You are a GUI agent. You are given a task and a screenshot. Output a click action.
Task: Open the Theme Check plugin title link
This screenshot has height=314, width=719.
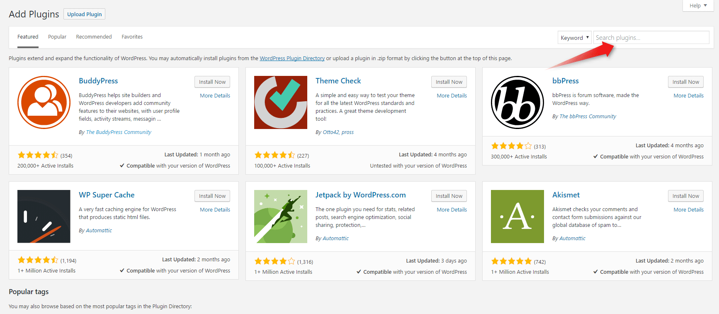pyautogui.click(x=338, y=81)
